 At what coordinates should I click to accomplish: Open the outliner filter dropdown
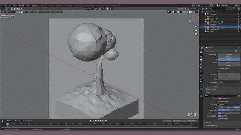pyautogui.click(x=235, y=9)
